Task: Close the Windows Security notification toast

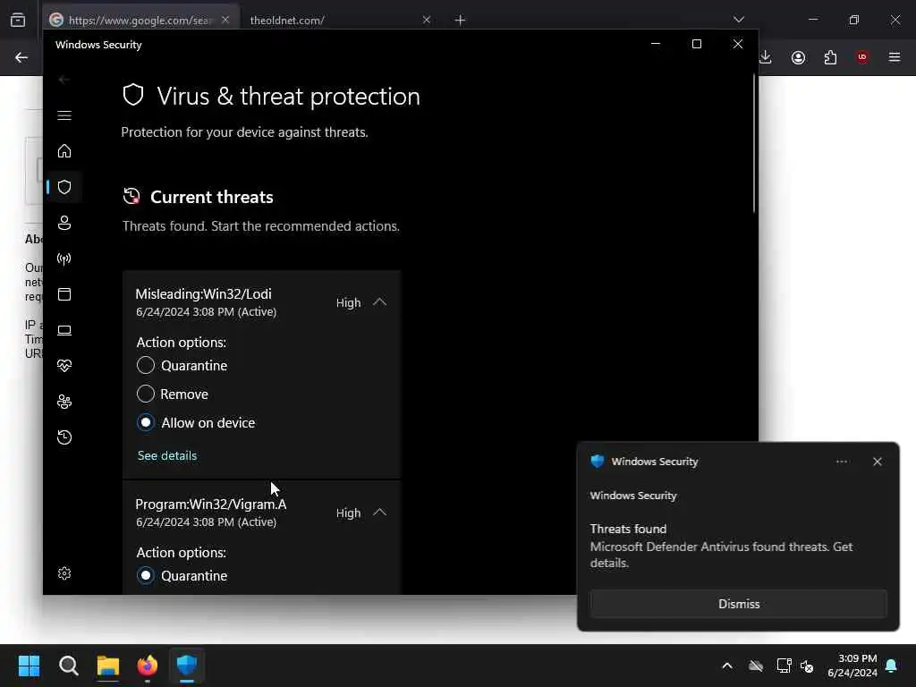Action: (878, 462)
